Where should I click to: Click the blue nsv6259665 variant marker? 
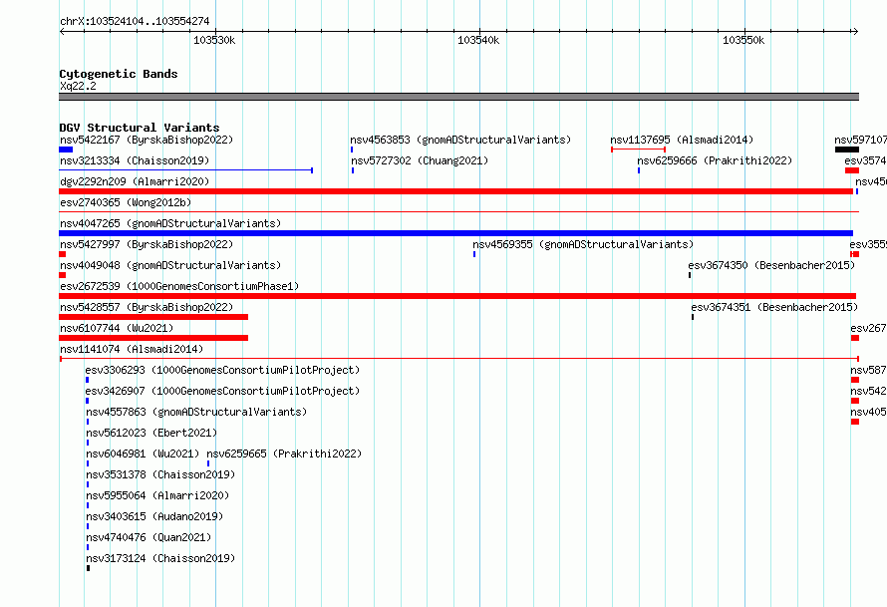click(208, 463)
